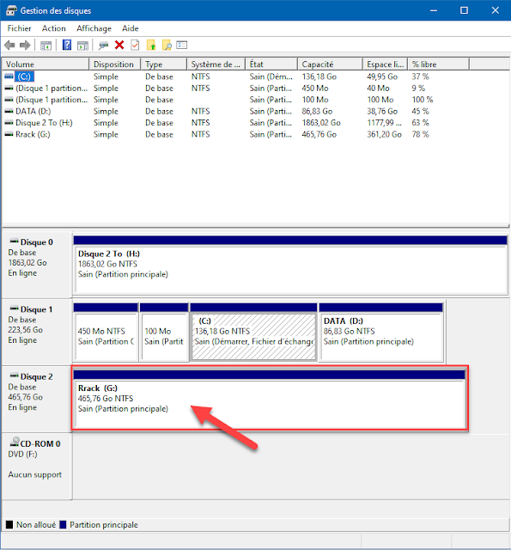Image resolution: width=511 pixels, height=550 pixels.
Task: Sort by the % libre column header
Action: click(439, 64)
